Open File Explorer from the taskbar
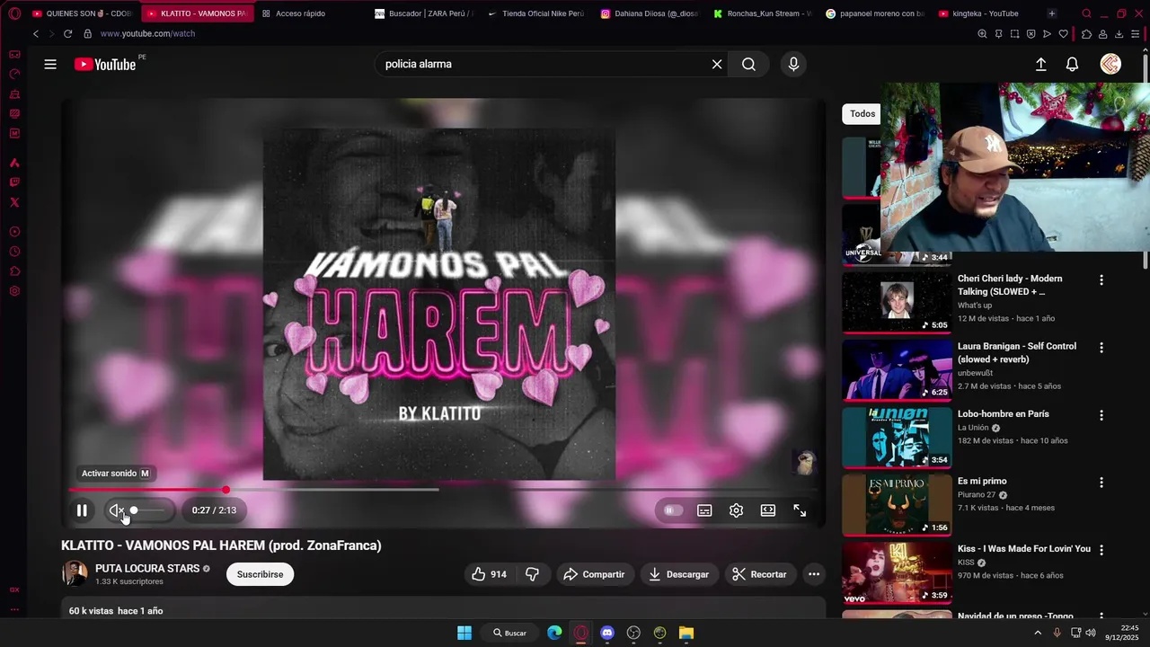The width and height of the screenshot is (1150, 647). click(x=686, y=633)
